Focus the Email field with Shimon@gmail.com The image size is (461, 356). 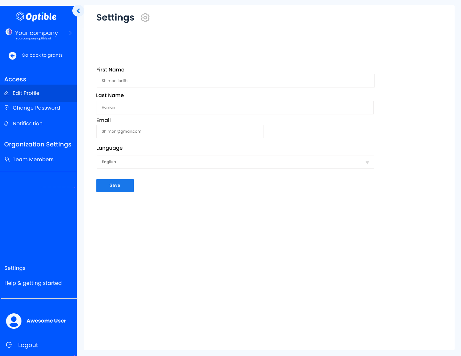click(x=180, y=131)
